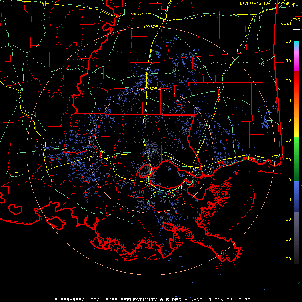The image size is (302, 302).
Task: Click the -20 value on the dBZ scale
Action: click(287, 239)
